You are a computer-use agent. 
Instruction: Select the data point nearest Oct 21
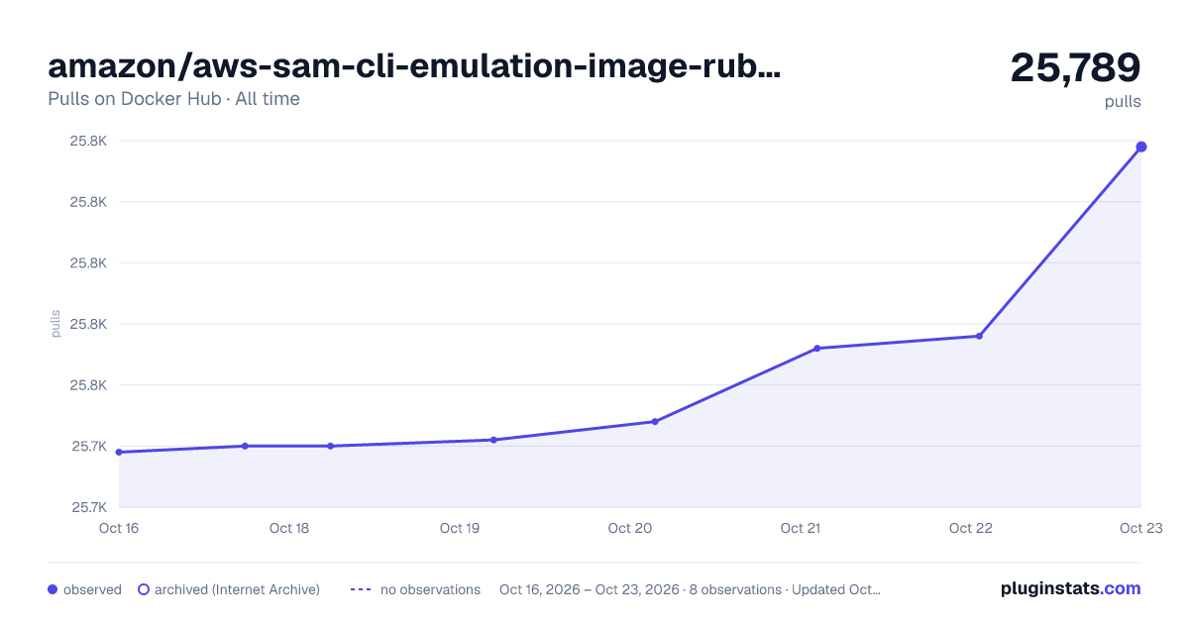pos(817,349)
